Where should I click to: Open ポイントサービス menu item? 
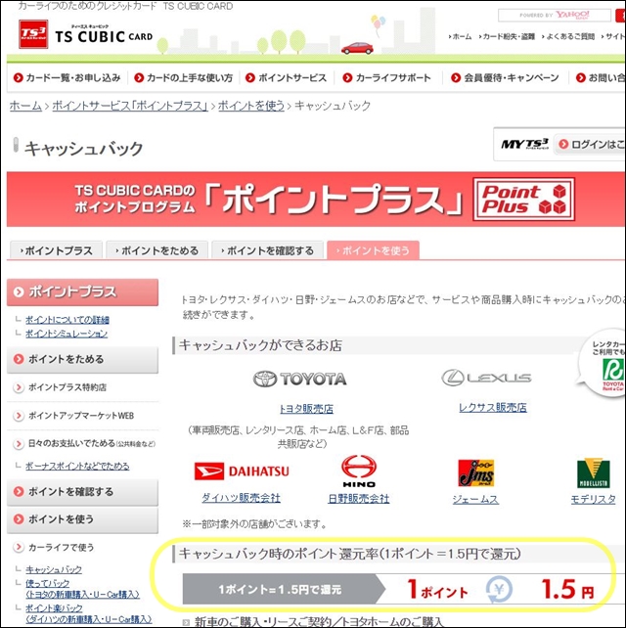coord(287,77)
